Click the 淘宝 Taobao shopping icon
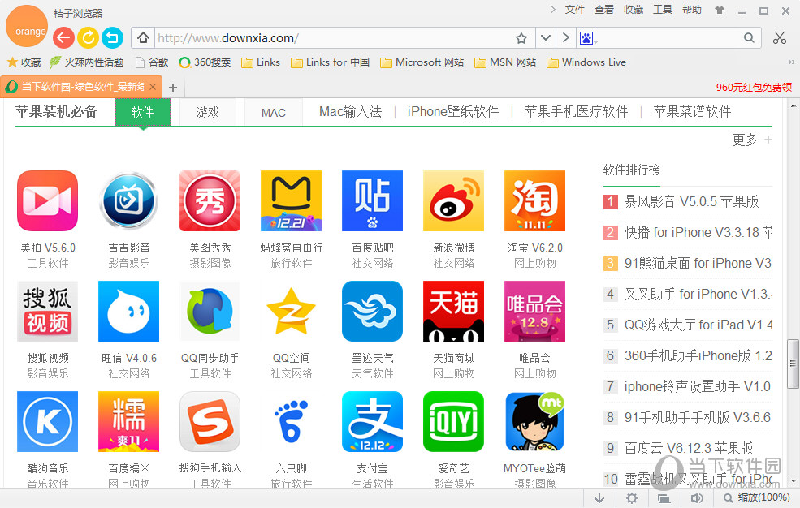Screen dimensions: 800x508 [x=534, y=200]
